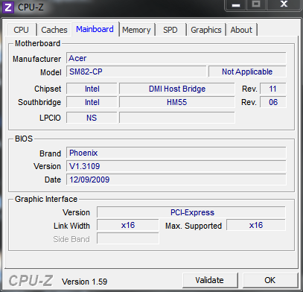This screenshot has height=292, width=303.
Task: Click the Chipset vendor Intel field
Action: coord(92,89)
